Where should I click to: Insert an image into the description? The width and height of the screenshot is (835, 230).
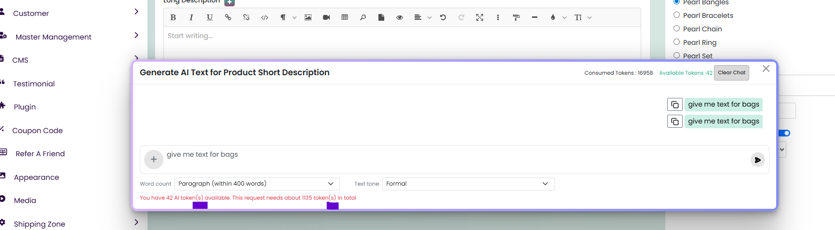click(308, 17)
